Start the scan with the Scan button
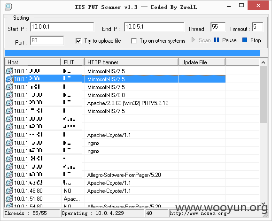Screen dimensions: 272x221 coord(201,40)
